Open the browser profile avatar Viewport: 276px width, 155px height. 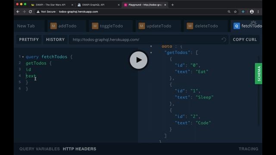(252, 12)
